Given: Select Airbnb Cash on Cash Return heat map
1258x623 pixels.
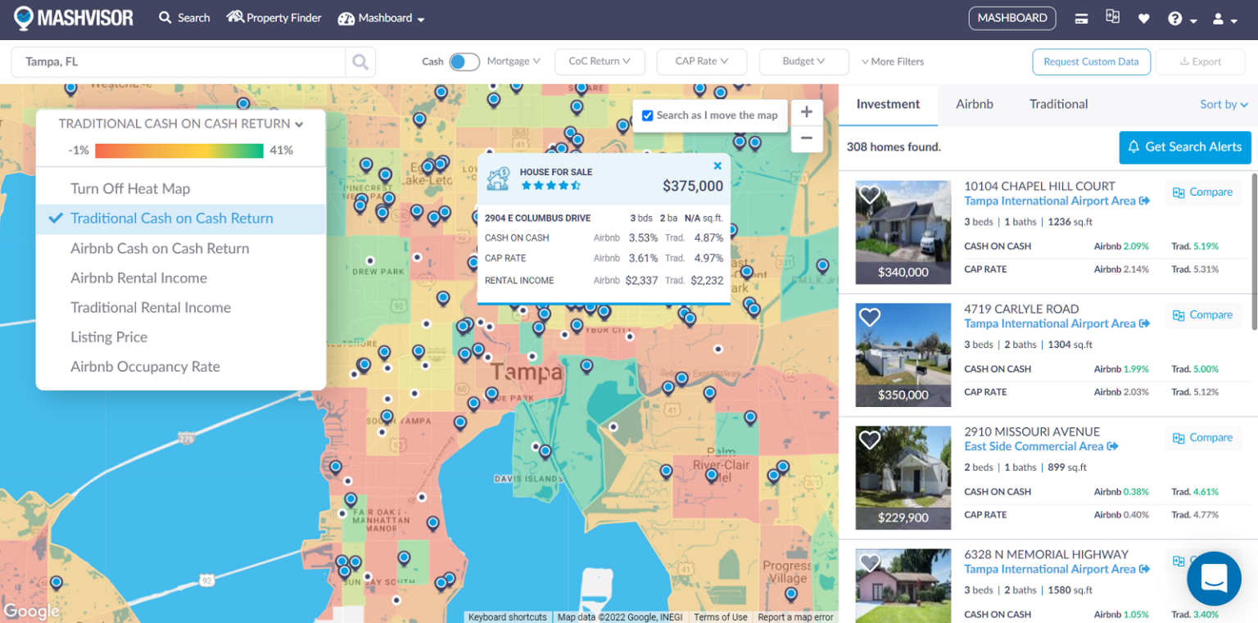Looking at the screenshot, I should [x=158, y=248].
